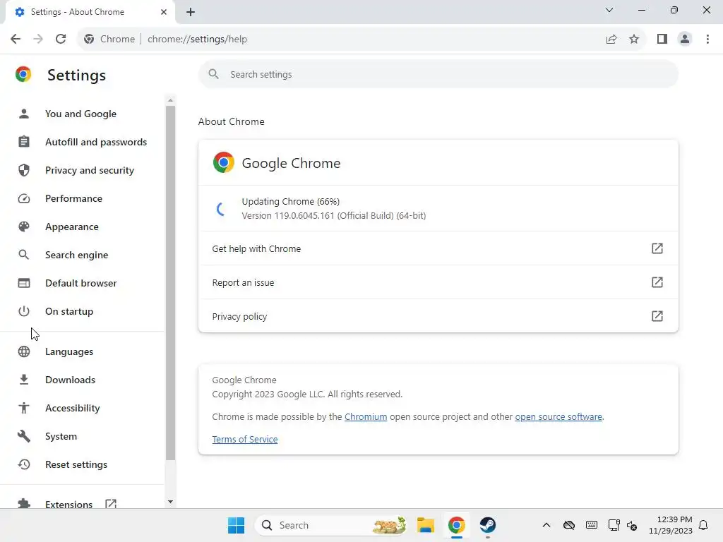Show hidden system tray icons chevron
The image size is (723, 542).
pos(546,525)
